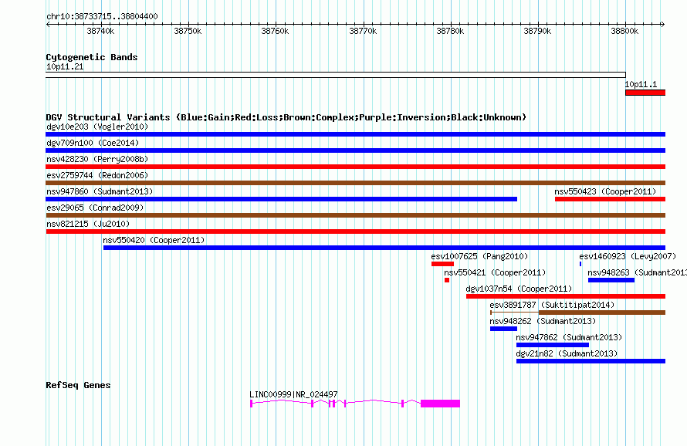Click the dgv21n82 (Sudmant2013) label
This screenshot has height=446, width=687.
point(567,353)
